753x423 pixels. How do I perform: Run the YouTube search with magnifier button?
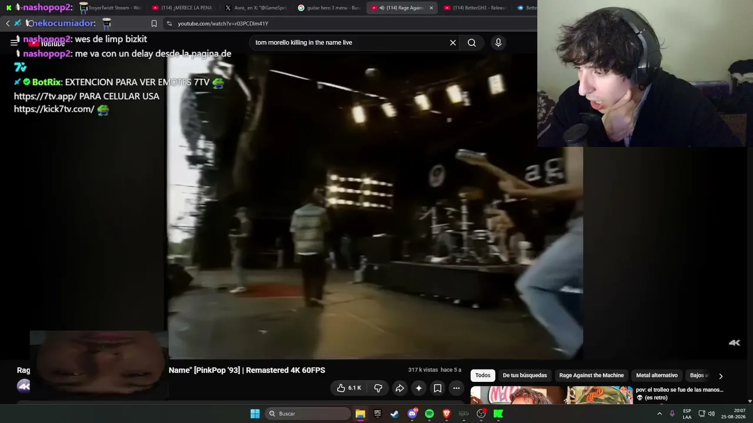(x=472, y=42)
